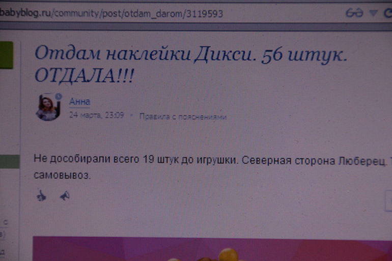Click the yellow balls in the post image
Viewport: 392px width, 261px height.
[224, 254]
